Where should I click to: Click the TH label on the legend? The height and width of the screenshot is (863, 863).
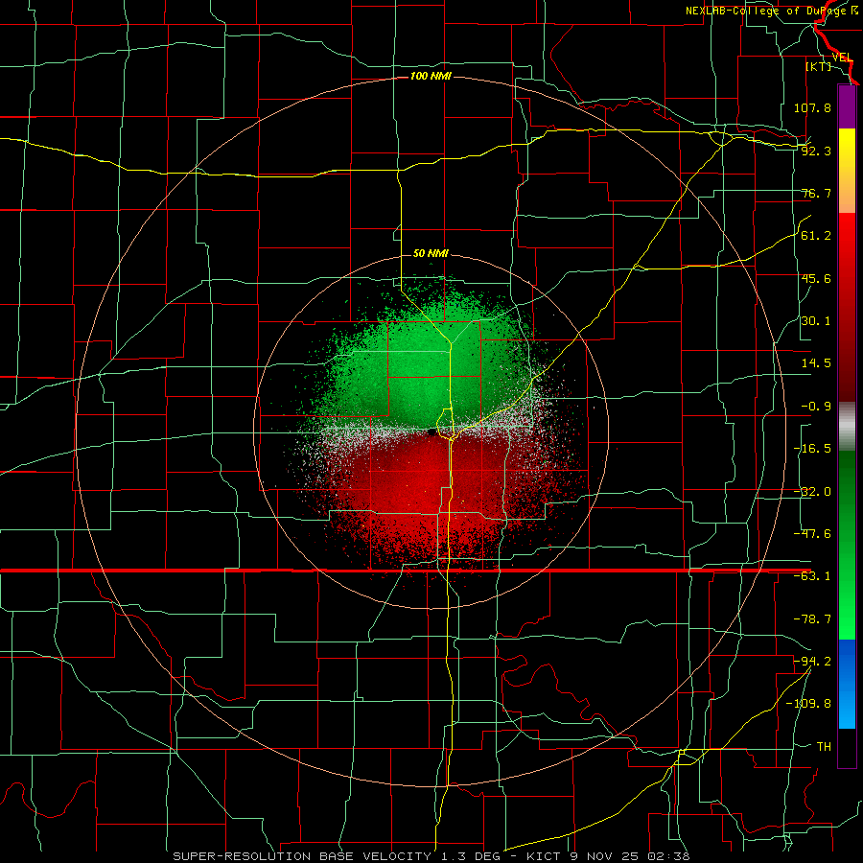824,746
